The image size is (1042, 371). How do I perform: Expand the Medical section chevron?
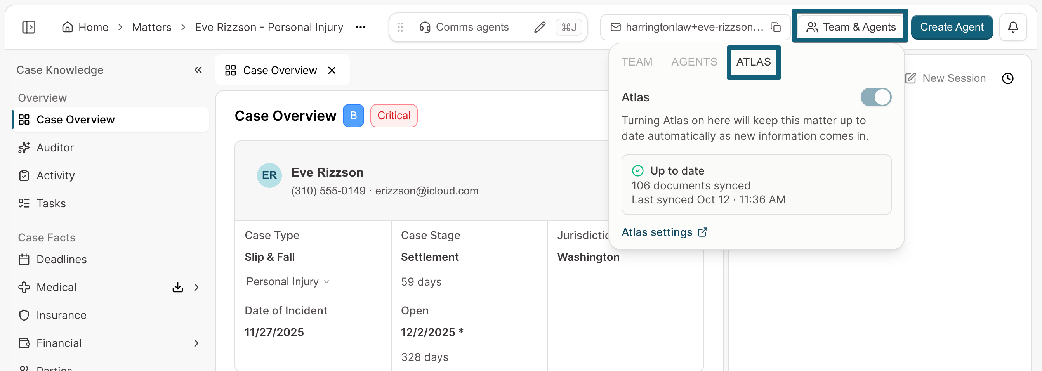pyautogui.click(x=196, y=287)
